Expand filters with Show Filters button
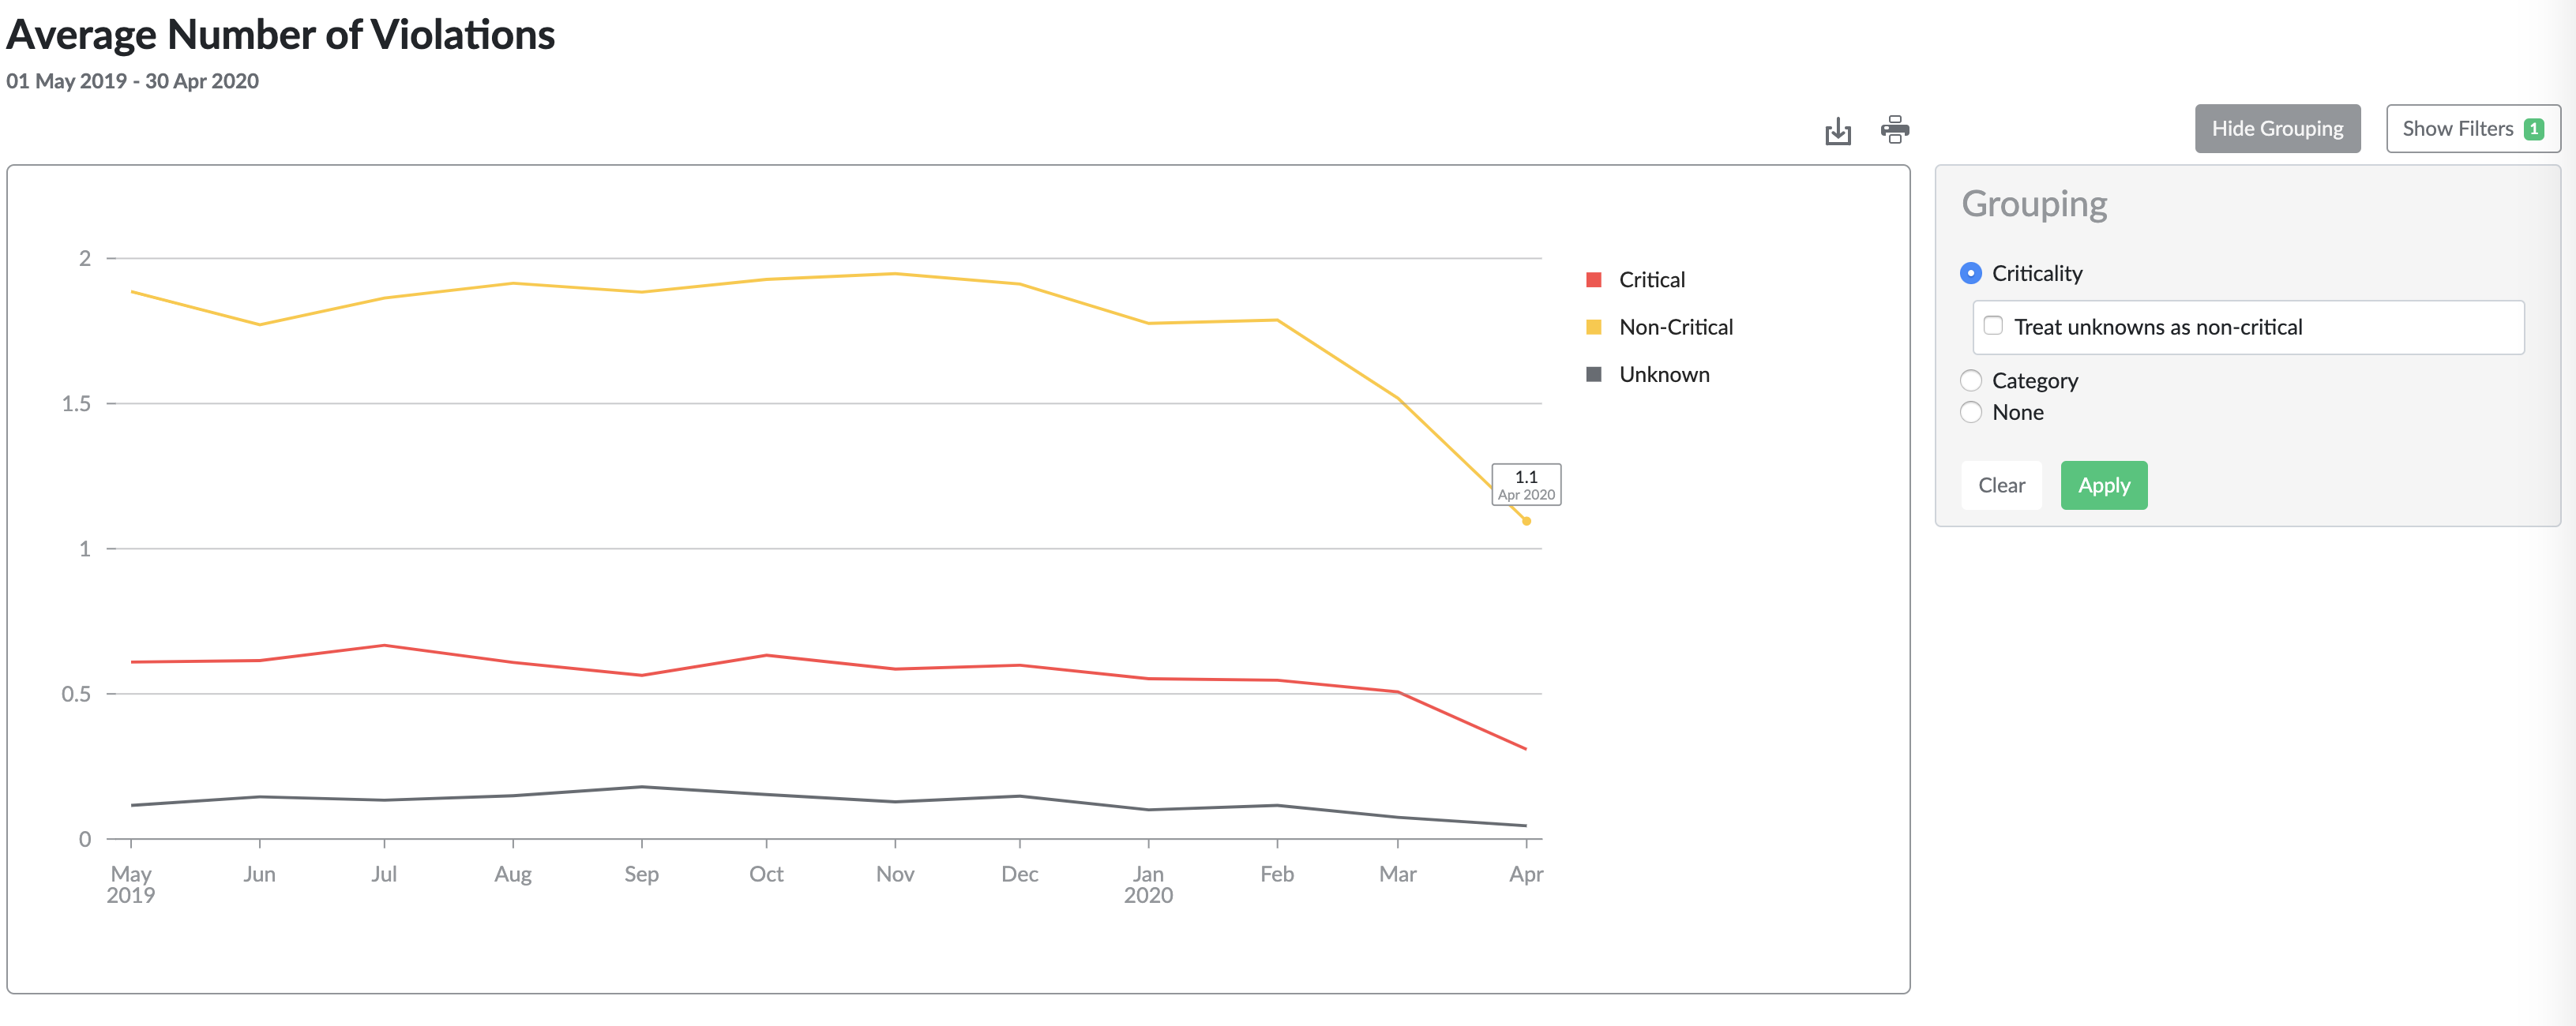The width and height of the screenshot is (2576, 1026). coord(2457,129)
